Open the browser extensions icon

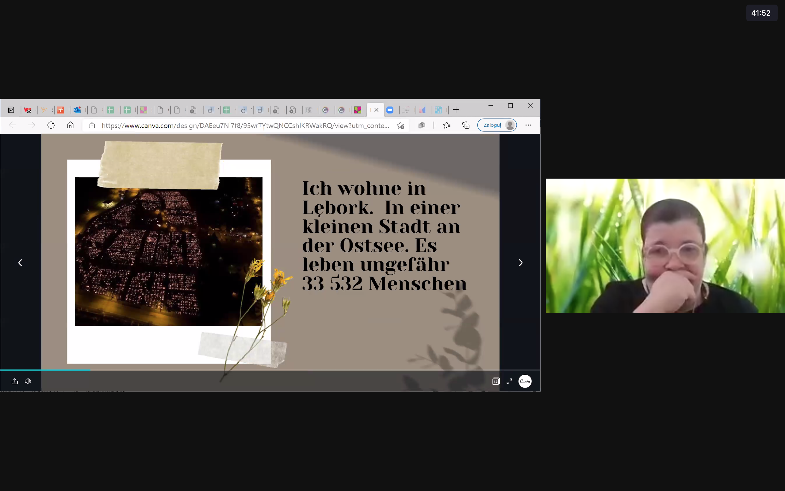click(x=421, y=125)
